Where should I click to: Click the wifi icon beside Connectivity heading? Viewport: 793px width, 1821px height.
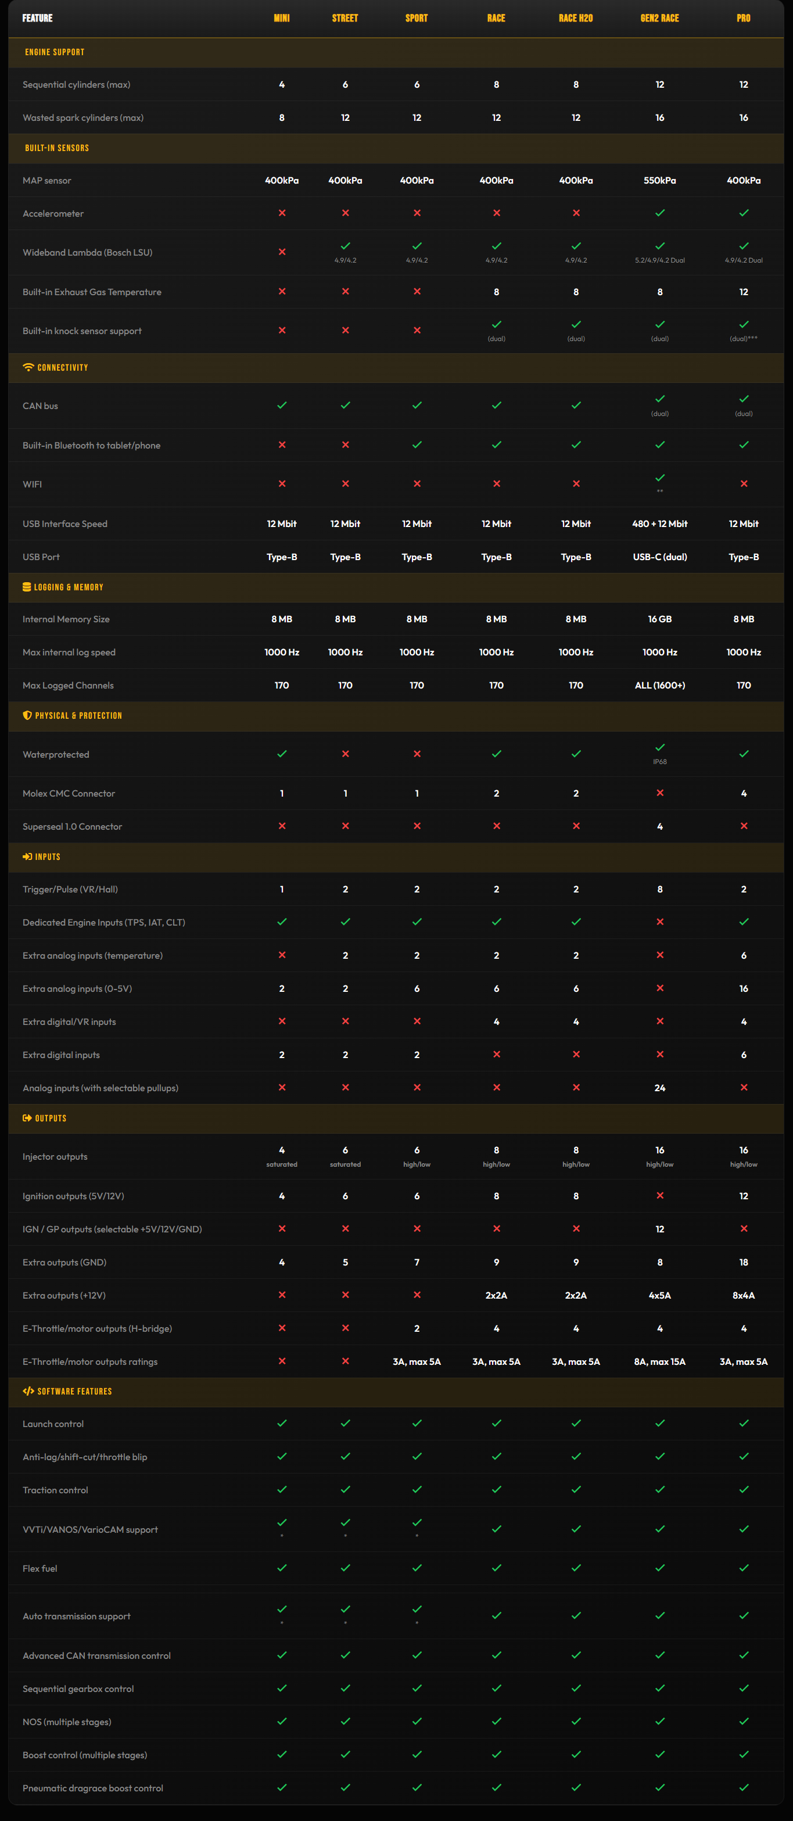[x=28, y=368]
